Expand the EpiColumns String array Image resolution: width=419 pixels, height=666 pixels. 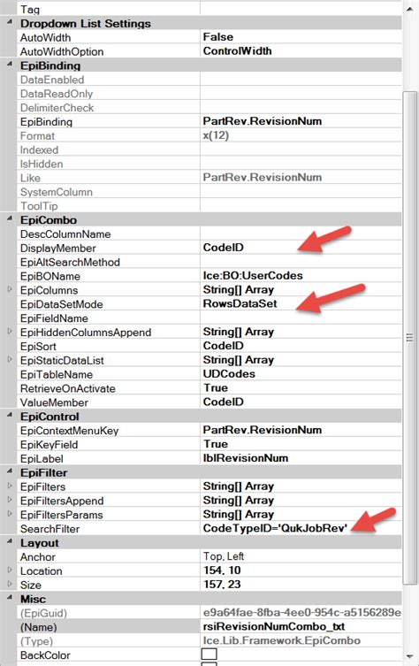click(x=10, y=290)
